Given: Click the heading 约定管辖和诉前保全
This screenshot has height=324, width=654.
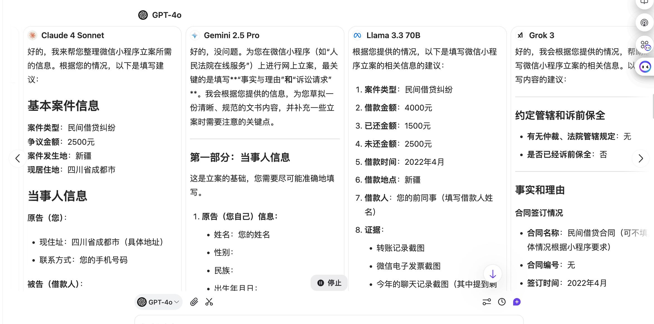Looking at the screenshot, I should coord(560,115).
